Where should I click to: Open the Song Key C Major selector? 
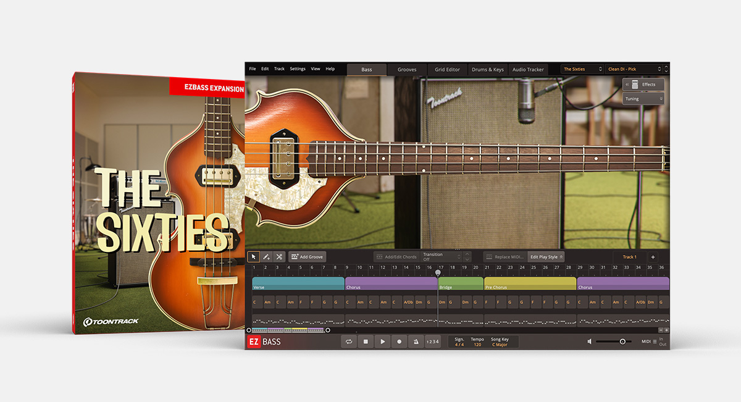[500, 345]
